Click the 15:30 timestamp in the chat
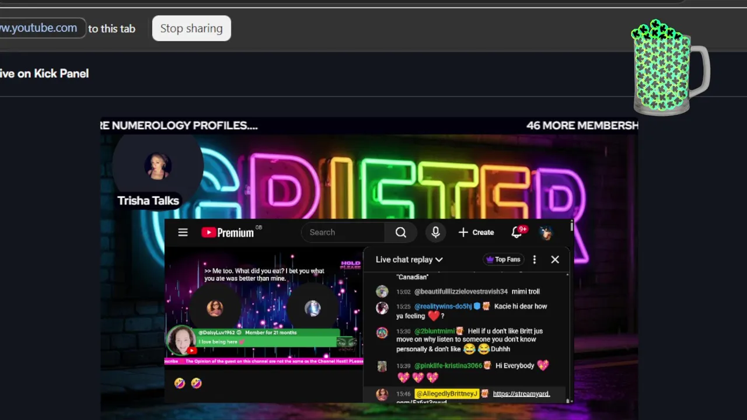 pos(403,331)
